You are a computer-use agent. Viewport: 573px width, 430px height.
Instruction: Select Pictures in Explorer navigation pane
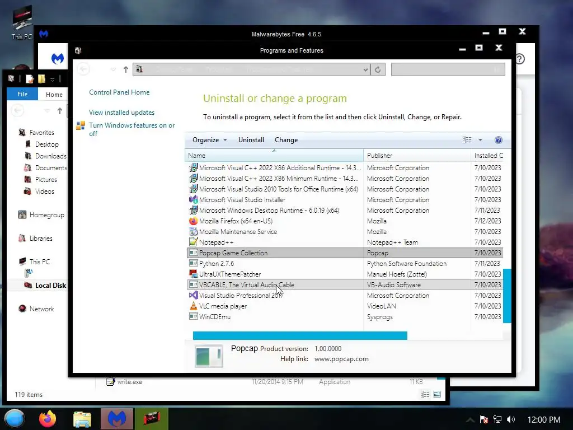tap(40, 180)
